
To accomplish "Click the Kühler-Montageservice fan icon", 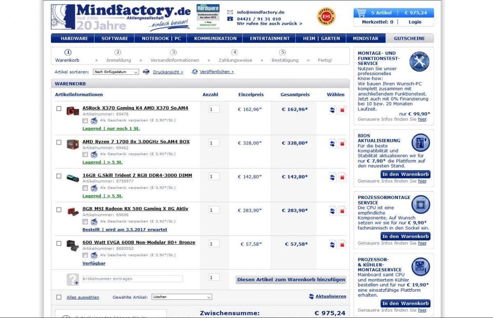I will click(x=420, y=267).
